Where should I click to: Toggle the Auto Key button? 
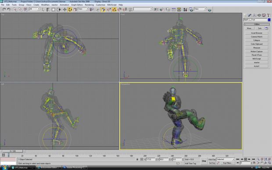tap(212, 159)
